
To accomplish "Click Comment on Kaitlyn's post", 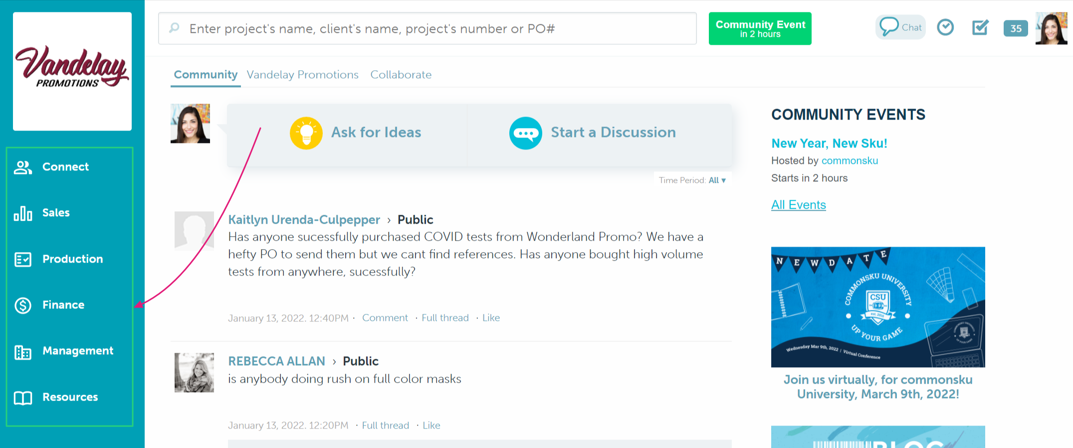I will click(385, 318).
